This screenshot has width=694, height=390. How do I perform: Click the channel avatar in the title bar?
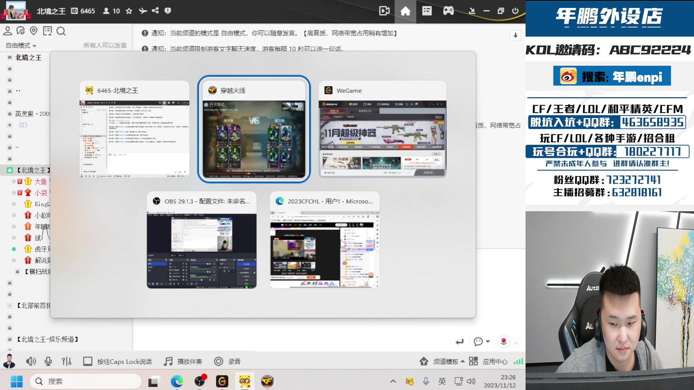16,11
